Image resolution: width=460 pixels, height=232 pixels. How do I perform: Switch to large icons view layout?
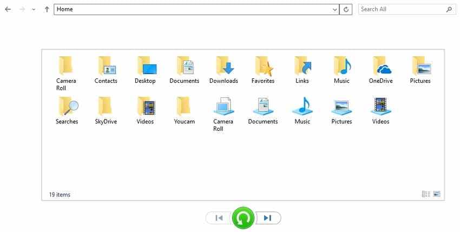[x=437, y=194]
